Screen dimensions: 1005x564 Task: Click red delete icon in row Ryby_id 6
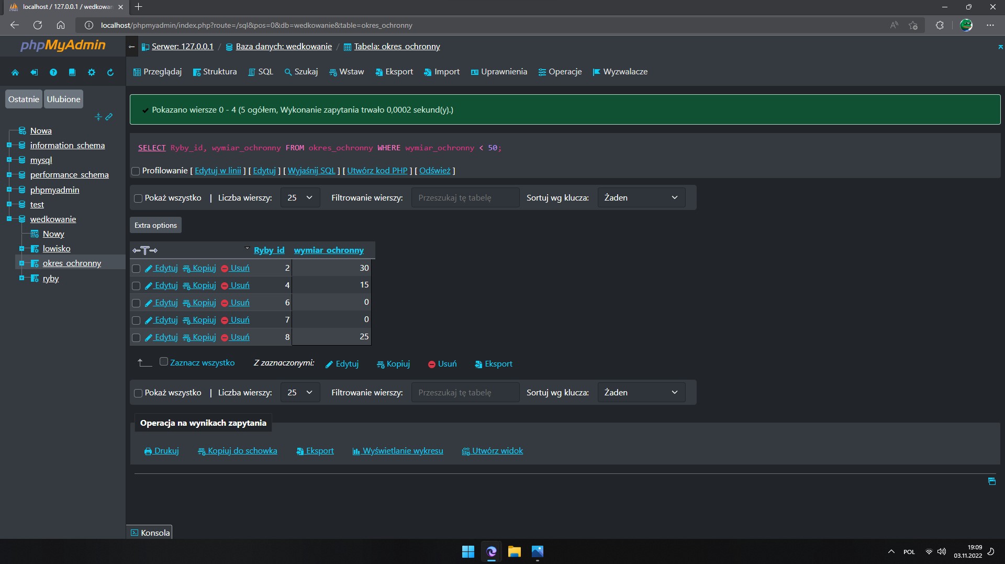tap(225, 303)
